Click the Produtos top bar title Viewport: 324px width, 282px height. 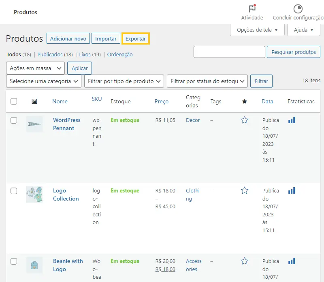pos(26,12)
